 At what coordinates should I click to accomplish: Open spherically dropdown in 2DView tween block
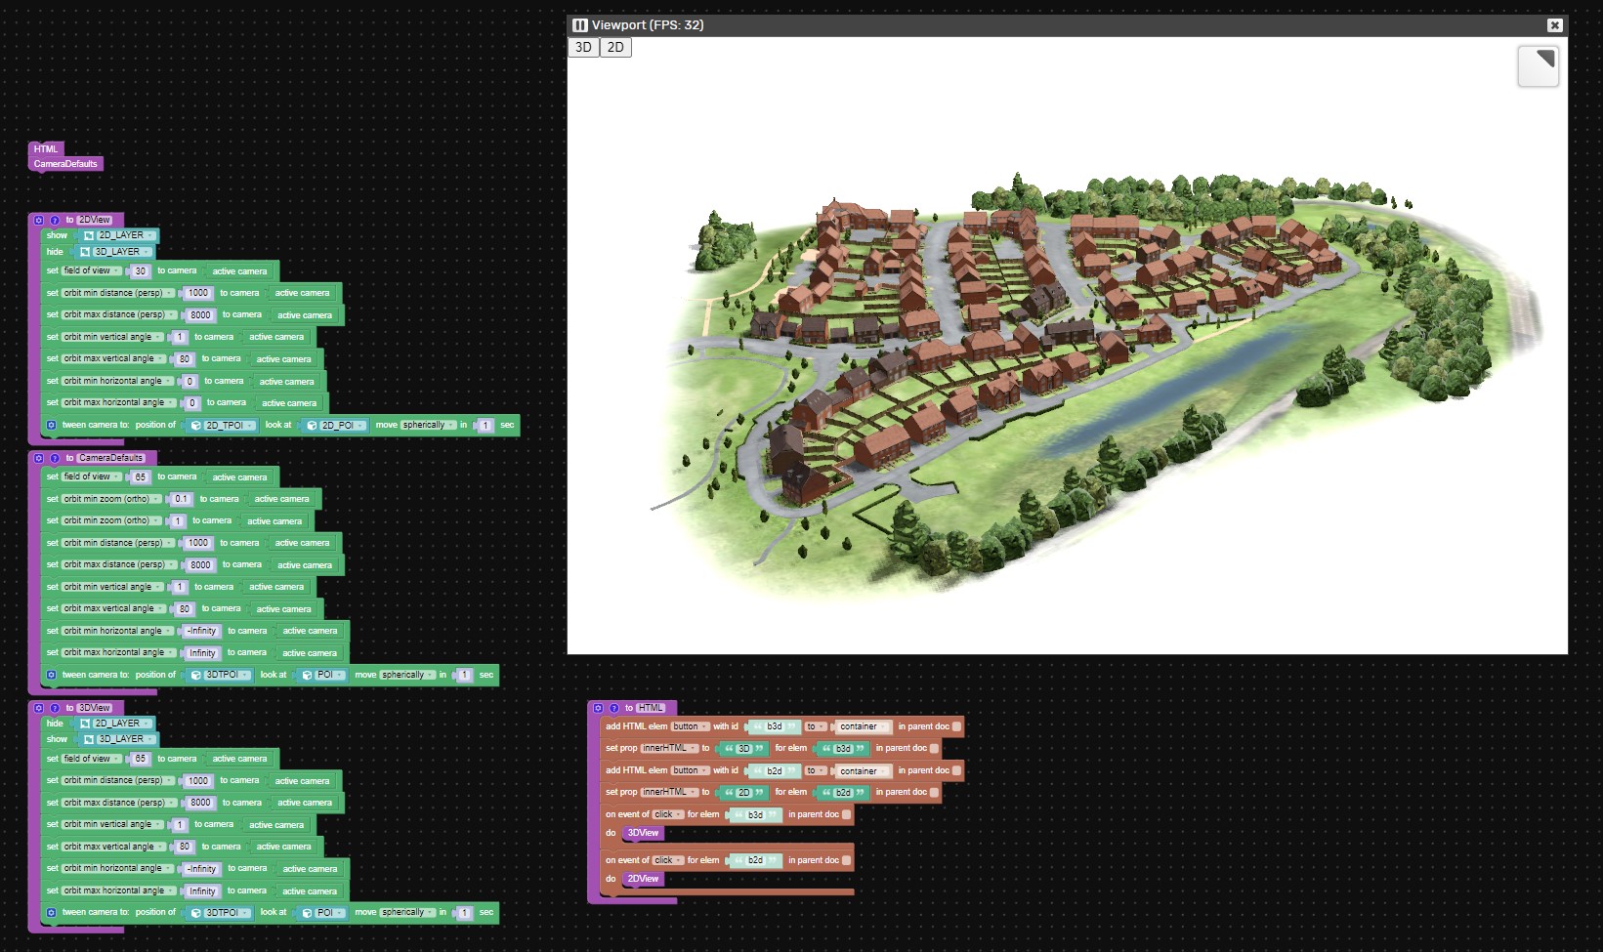[x=427, y=426]
